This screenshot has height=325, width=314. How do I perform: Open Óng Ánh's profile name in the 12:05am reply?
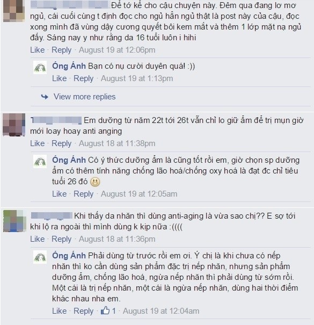[x=69, y=160]
